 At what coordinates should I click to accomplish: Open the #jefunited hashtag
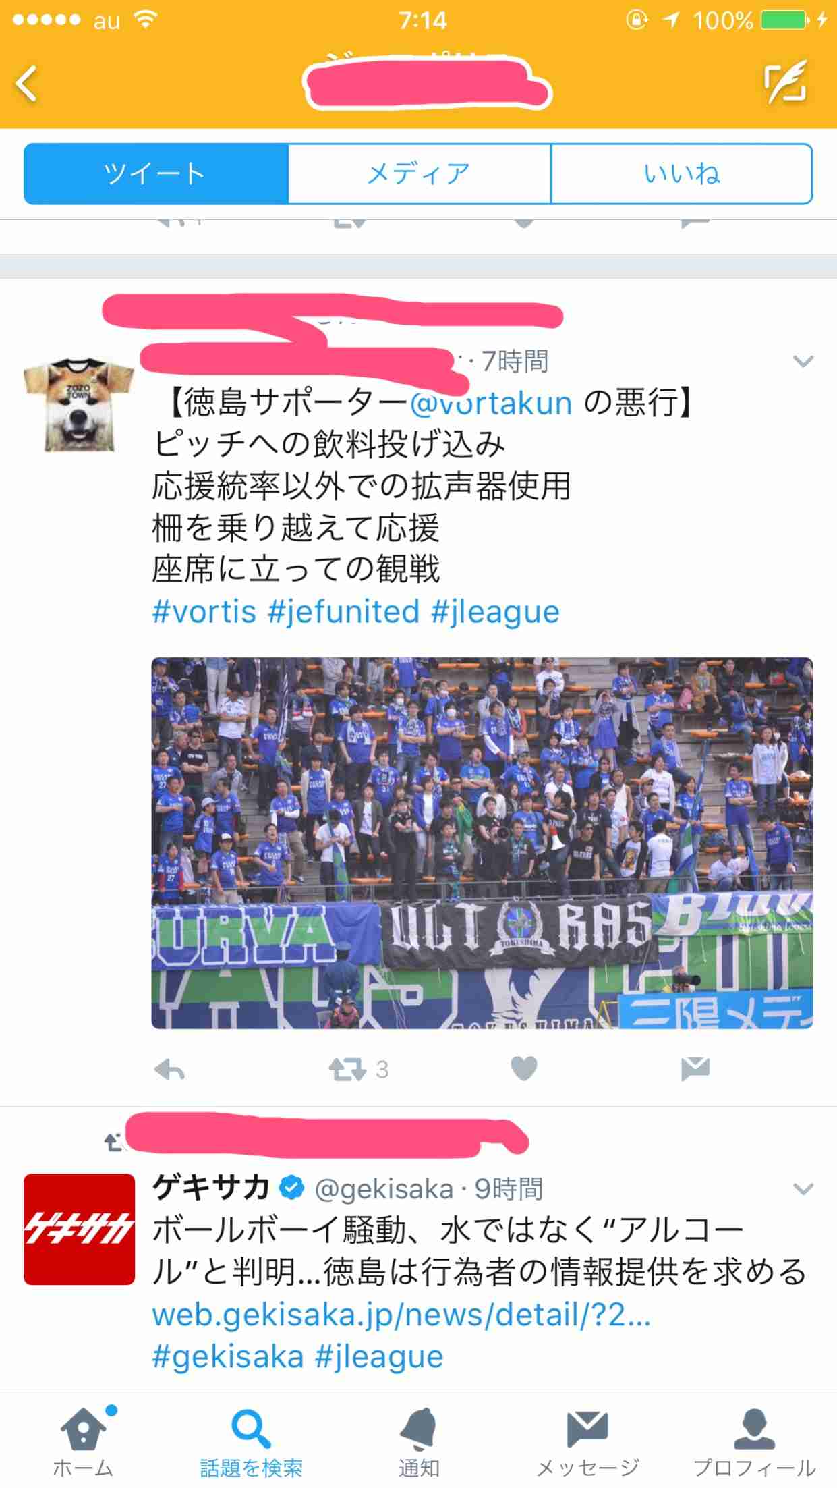pos(343,612)
